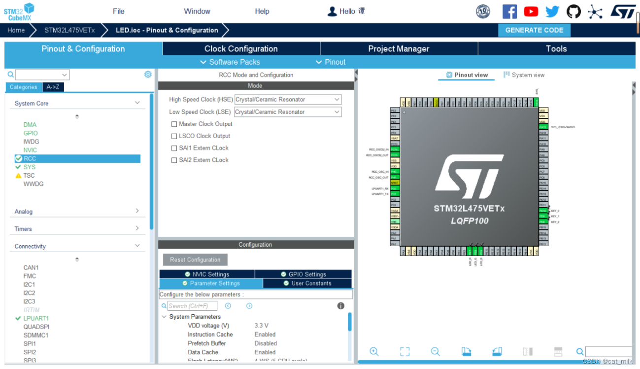This screenshot has width=640, height=369.
Task: Select GPIO in System Core
Action: click(x=31, y=133)
